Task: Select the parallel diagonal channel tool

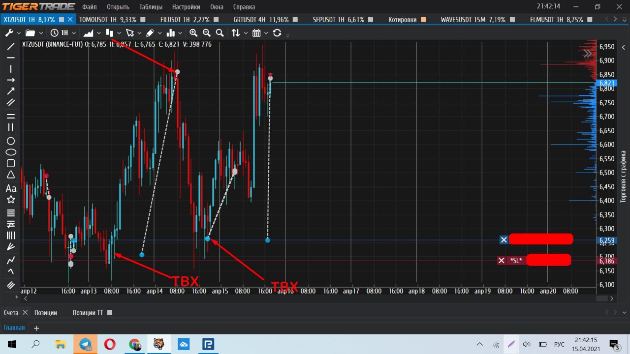Action: click(x=11, y=102)
